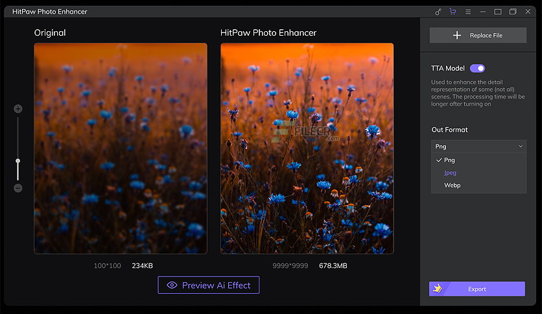Viewport: 542px width, 314px height.
Task: Click the Original heading text
Action: click(x=50, y=33)
